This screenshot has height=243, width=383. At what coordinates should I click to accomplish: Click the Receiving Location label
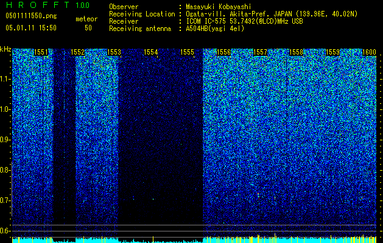coord(142,14)
